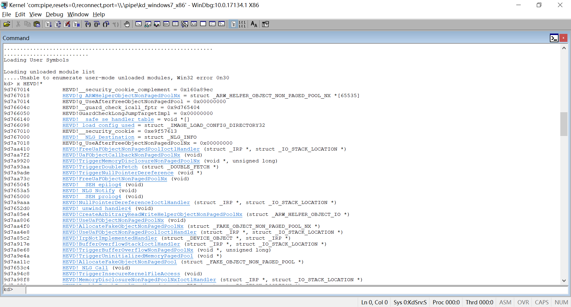
Task: Follow the HEVD!_load_config_used link
Action: coord(98,125)
